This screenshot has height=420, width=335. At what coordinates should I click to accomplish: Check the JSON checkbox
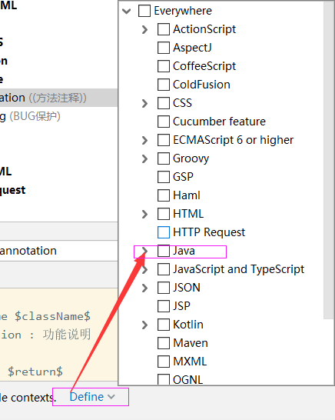(164, 288)
